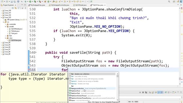Collapse the view package
Image resolution: width=183 pixels, height=103 pixels.
(x=5, y=38)
